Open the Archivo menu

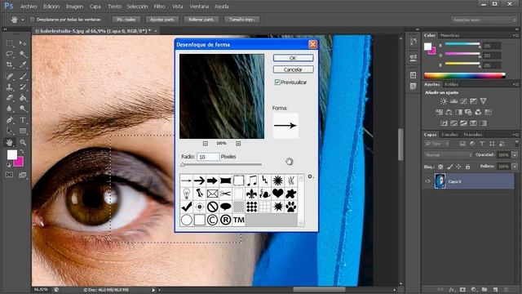coord(29,7)
